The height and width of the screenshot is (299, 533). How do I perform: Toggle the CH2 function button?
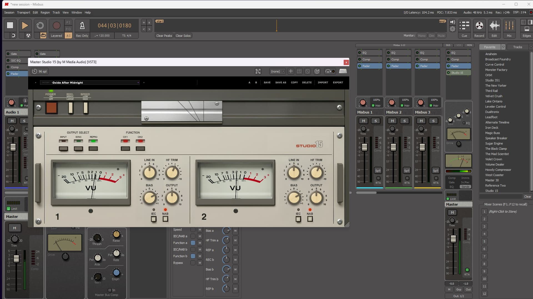click(x=140, y=149)
